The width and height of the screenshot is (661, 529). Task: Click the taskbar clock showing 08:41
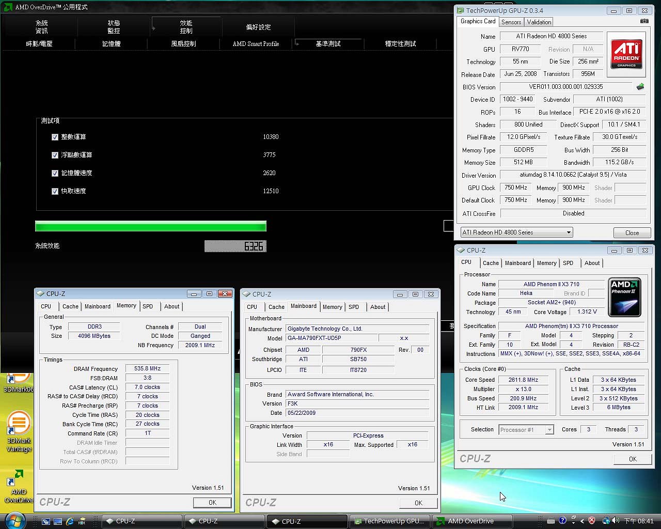(x=639, y=521)
